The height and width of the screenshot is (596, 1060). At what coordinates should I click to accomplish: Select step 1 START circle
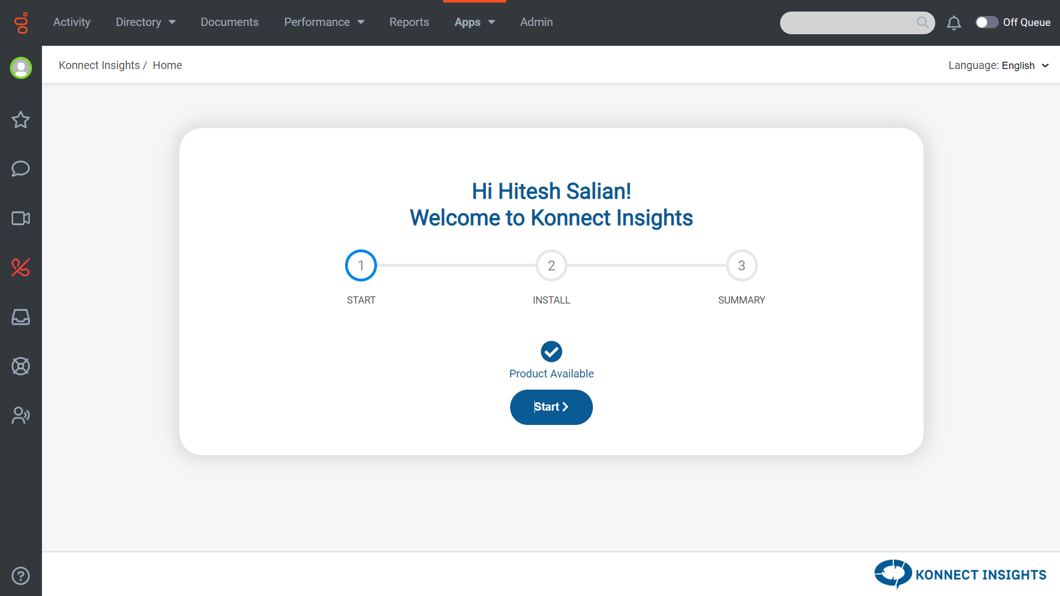pos(361,265)
